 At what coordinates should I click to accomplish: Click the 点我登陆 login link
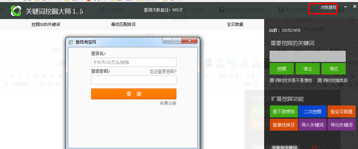[328, 7]
